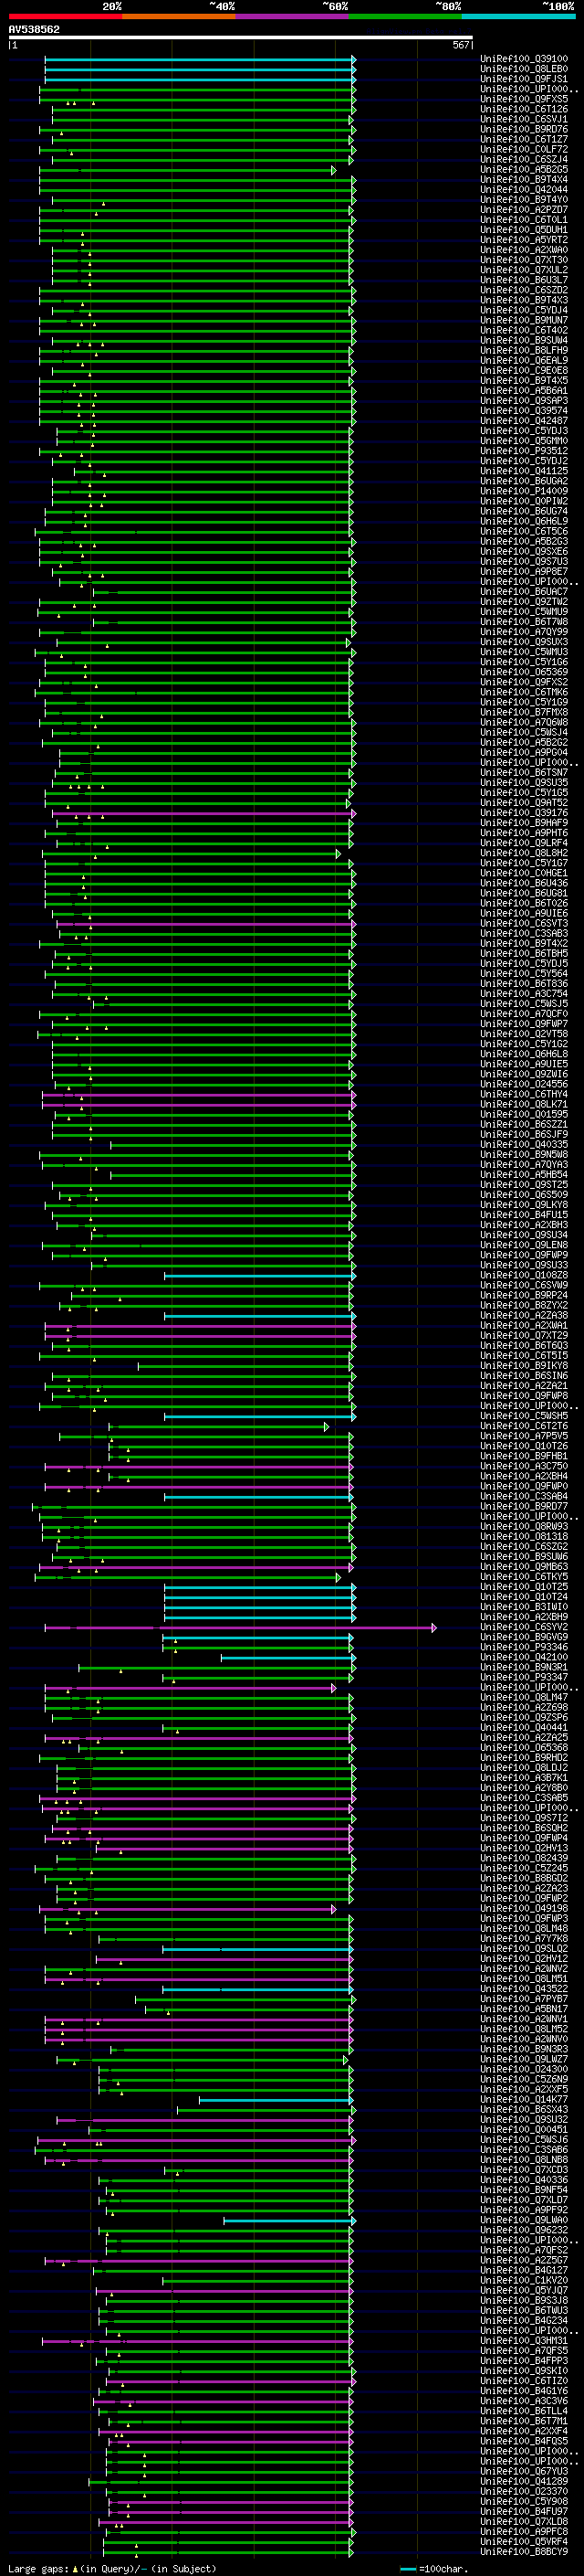584x2576 pixels.
Task: Click the red ~20% identity color segment
Action: point(65,17)
